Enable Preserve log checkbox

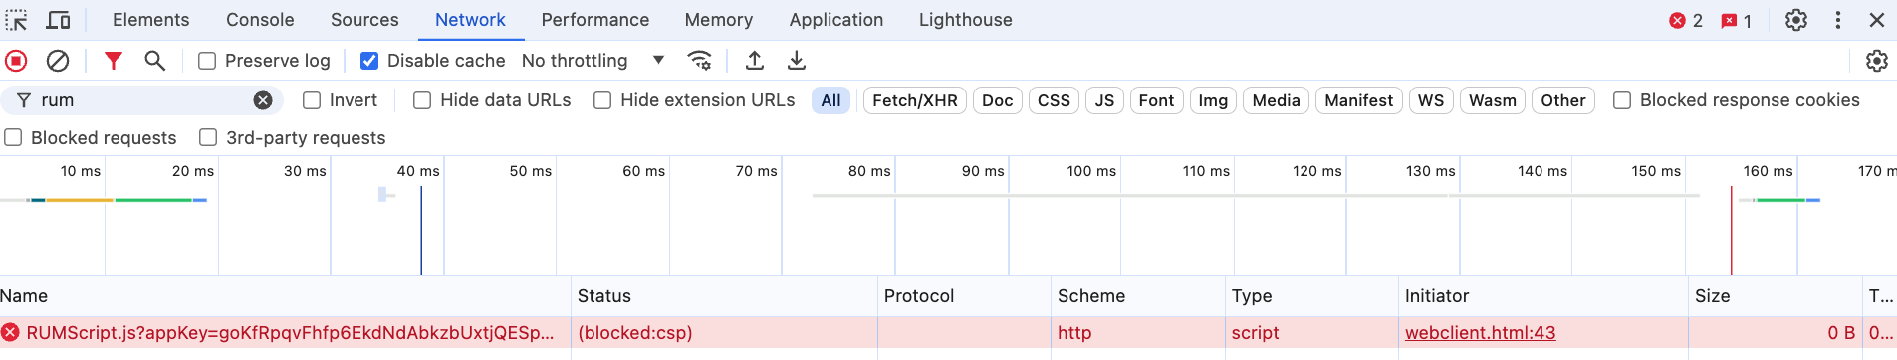pyautogui.click(x=207, y=61)
